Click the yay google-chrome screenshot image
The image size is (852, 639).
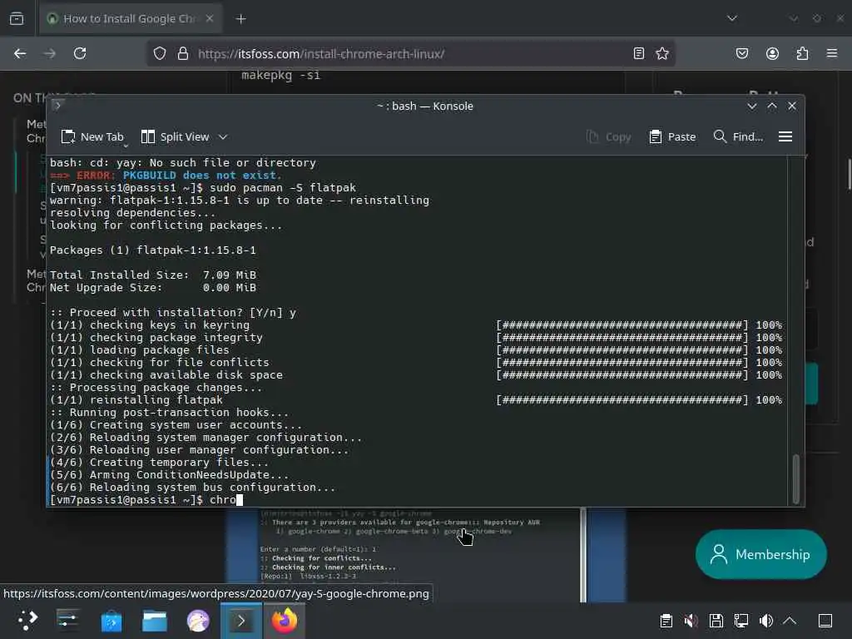pos(405,554)
